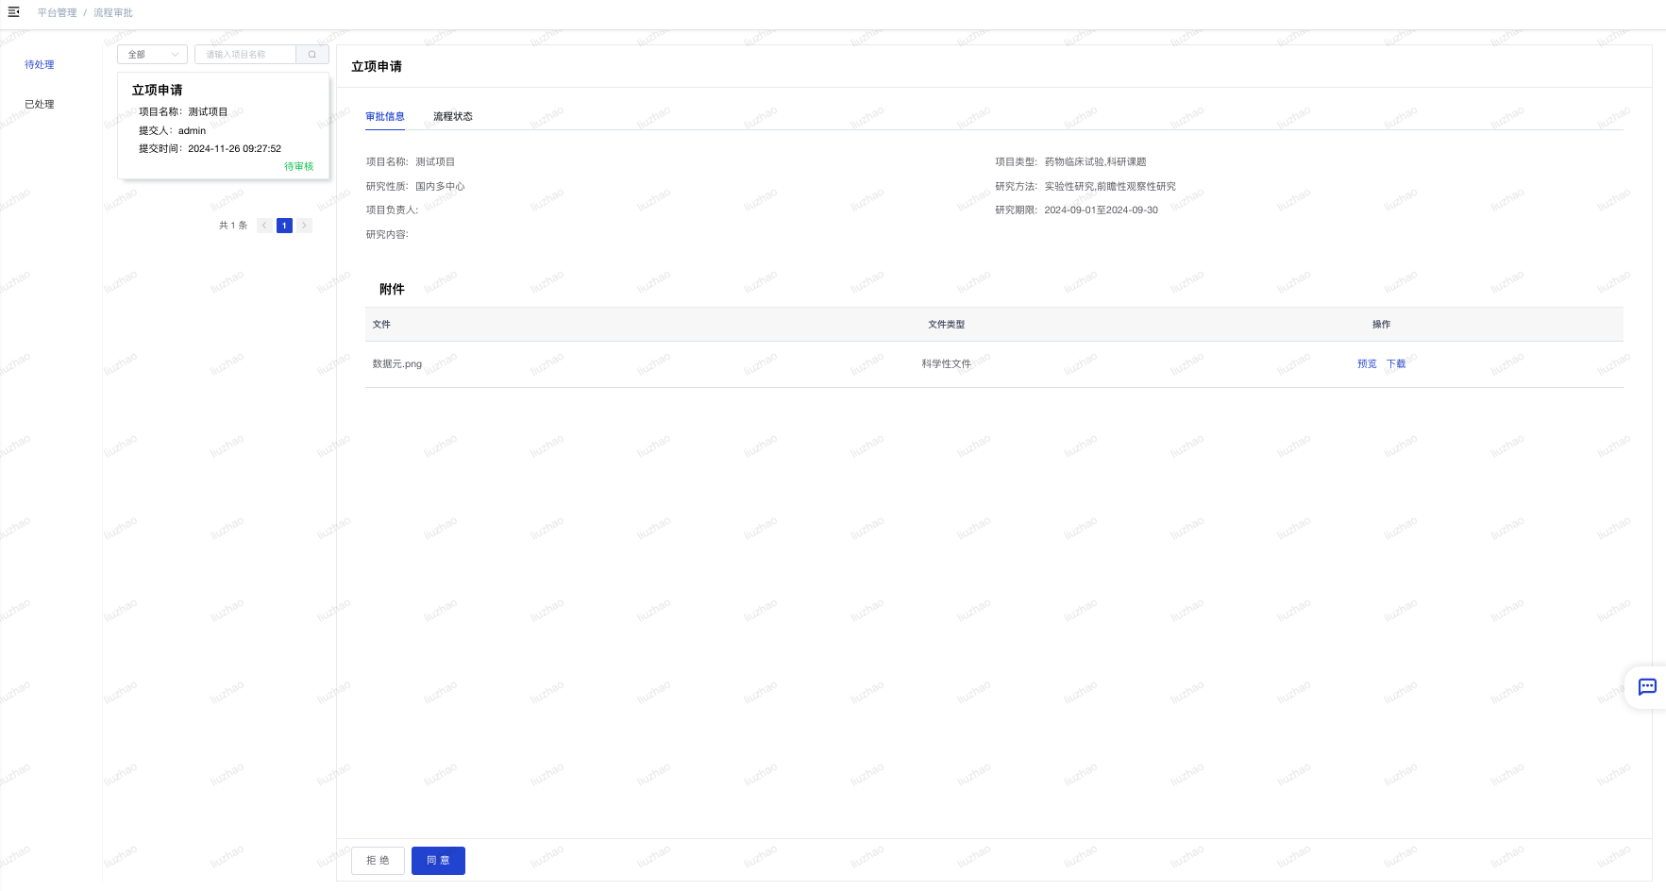Open the 审批信息 tab
Image resolution: width=1666 pixels, height=891 pixels.
[385, 117]
